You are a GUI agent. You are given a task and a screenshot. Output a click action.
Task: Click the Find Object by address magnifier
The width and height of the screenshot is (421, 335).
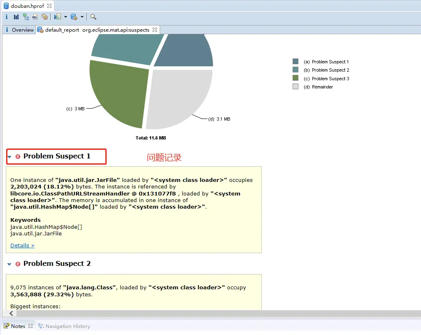click(x=93, y=17)
